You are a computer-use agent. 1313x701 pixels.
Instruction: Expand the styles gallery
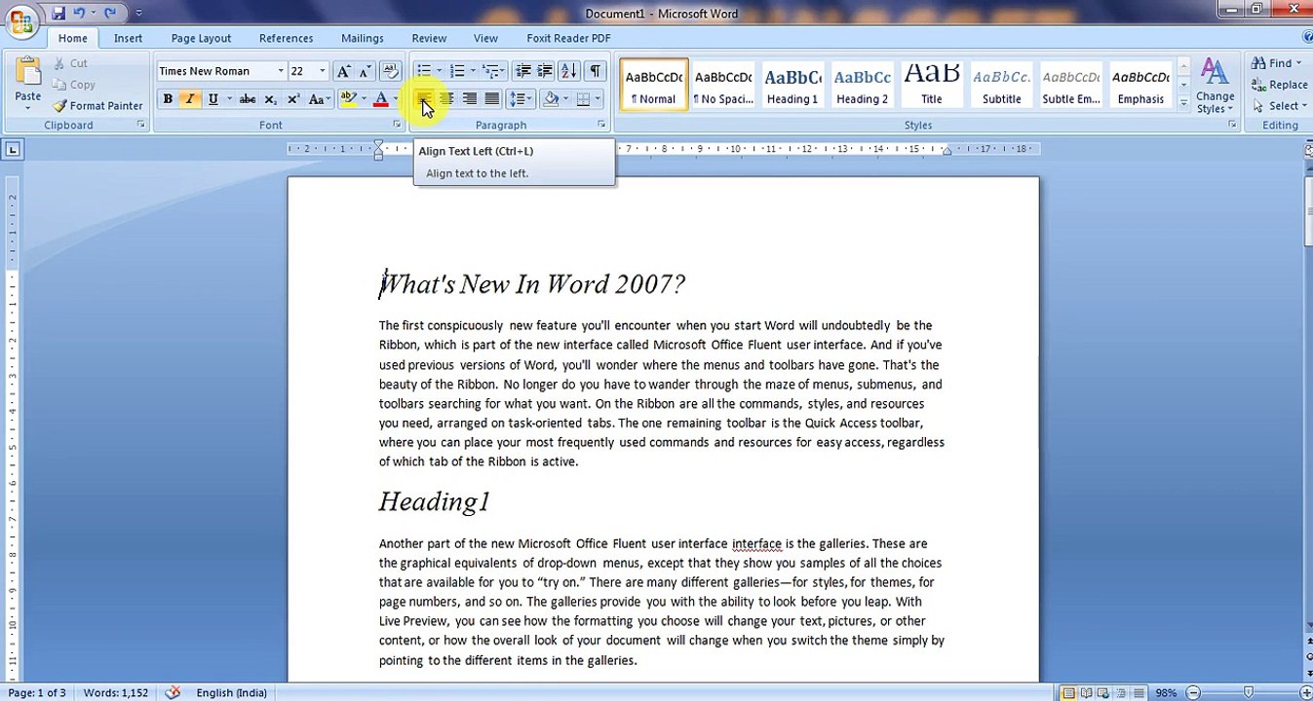1183,102
